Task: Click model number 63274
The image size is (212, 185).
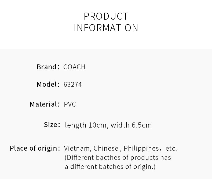Action: [73, 84]
